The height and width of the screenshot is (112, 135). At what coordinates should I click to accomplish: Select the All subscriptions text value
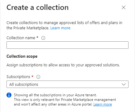[24, 85]
